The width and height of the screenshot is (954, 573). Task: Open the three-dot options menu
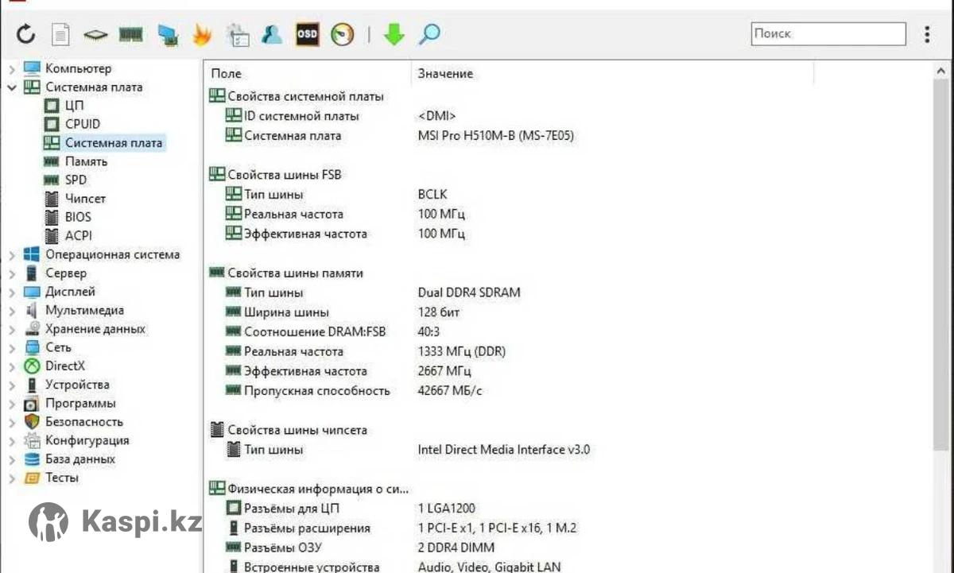pos(927,34)
